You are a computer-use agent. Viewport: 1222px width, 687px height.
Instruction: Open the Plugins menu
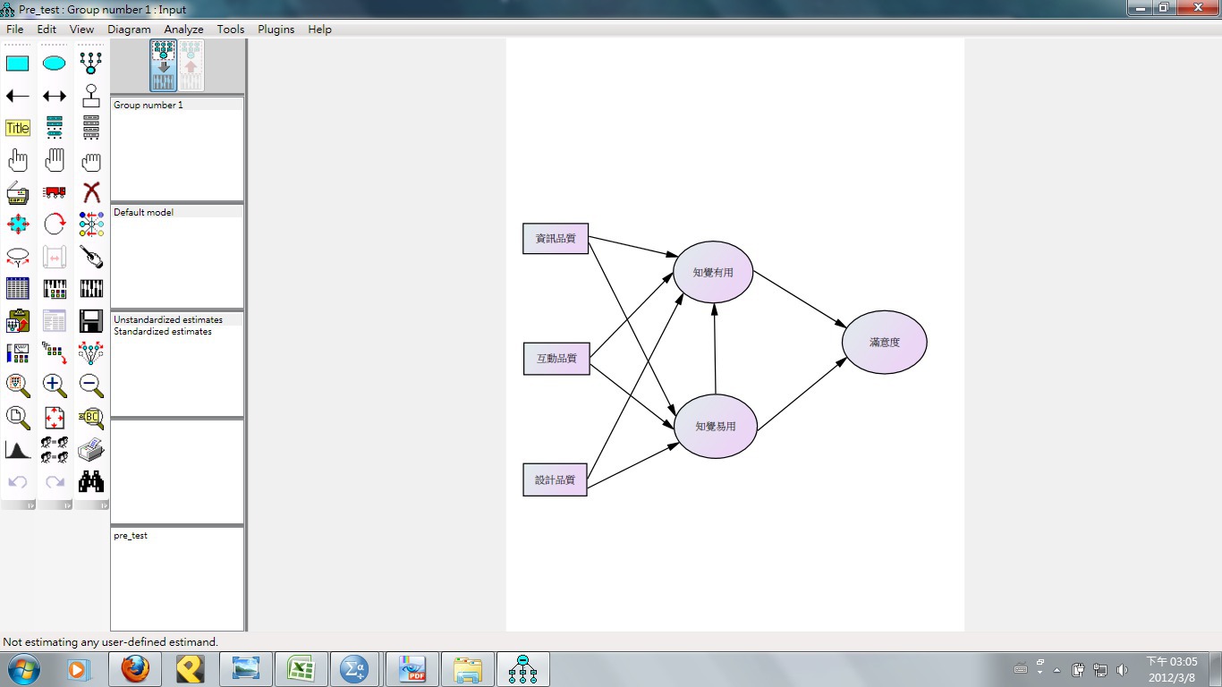(276, 29)
